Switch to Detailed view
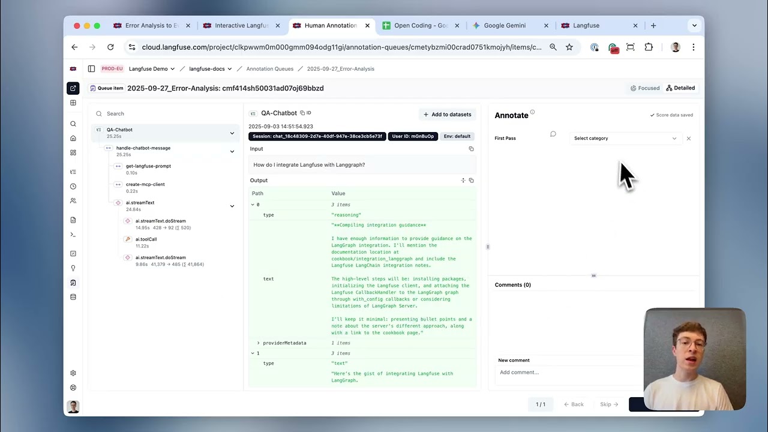Screen dimensions: 768x432 coord(680,88)
